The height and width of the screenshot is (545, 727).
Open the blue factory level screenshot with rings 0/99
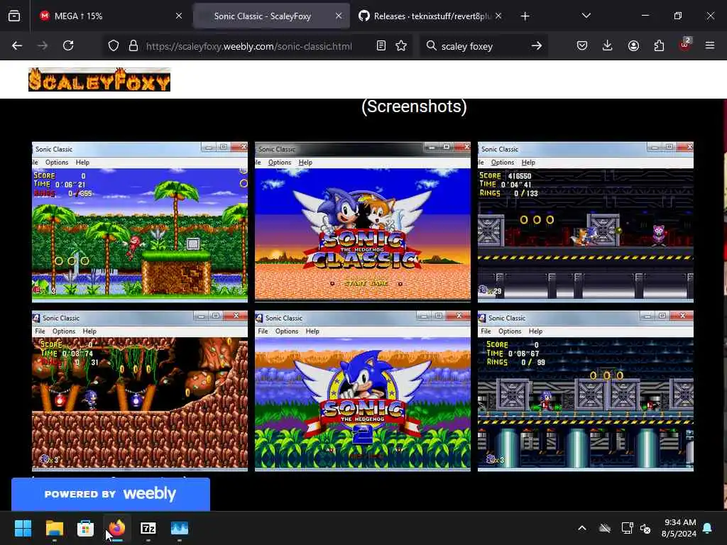coord(586,391)
